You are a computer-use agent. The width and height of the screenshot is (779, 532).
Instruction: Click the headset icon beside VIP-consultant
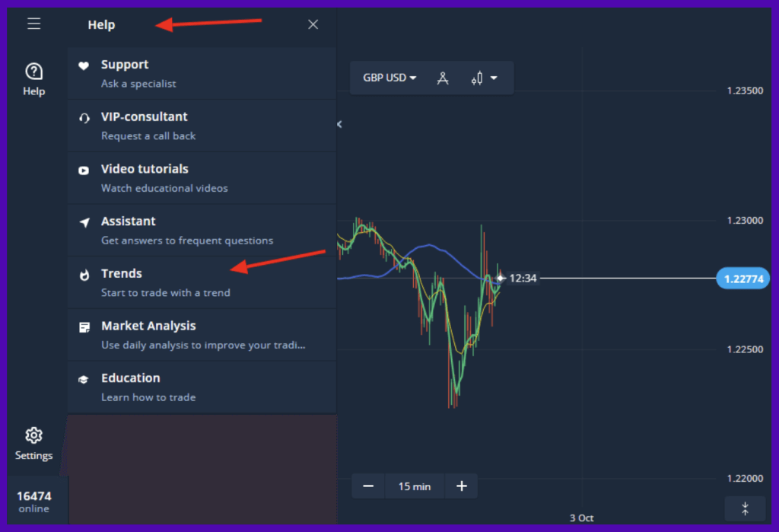coord(84,118)
